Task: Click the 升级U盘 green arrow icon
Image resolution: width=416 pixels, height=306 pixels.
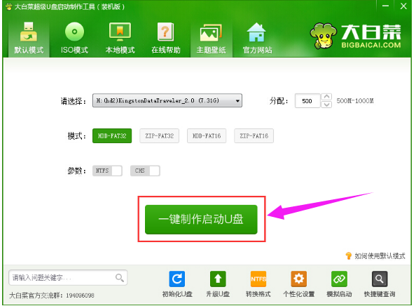Action: click(218, 279)
